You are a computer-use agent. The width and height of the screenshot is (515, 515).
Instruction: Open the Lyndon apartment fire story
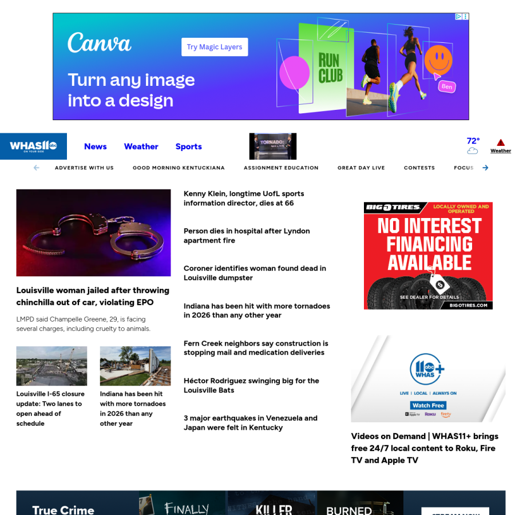247,236
